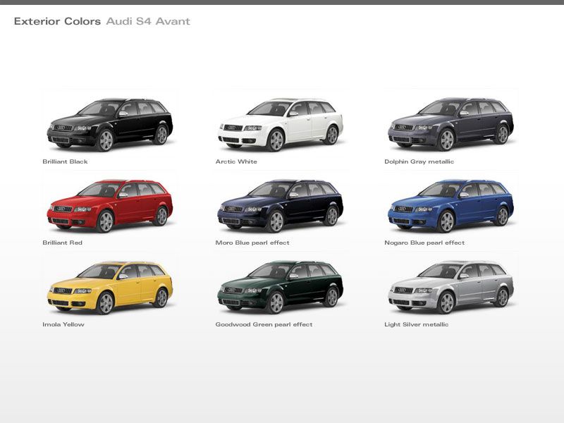Select the Moro Blue pearl car image

(280, 206)
